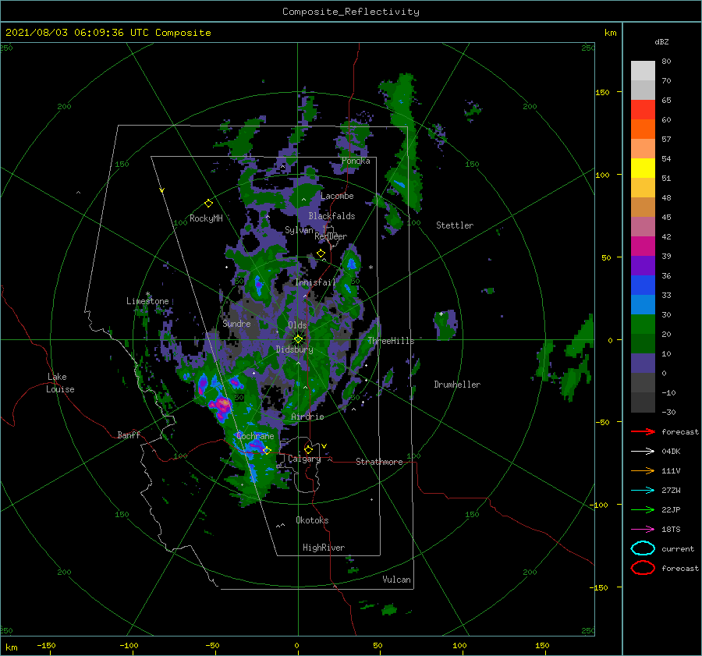This screenshot has height=656, width=702.
Task: Click the yellow radar site marker near Olds
Action: [x=298, y=339]
